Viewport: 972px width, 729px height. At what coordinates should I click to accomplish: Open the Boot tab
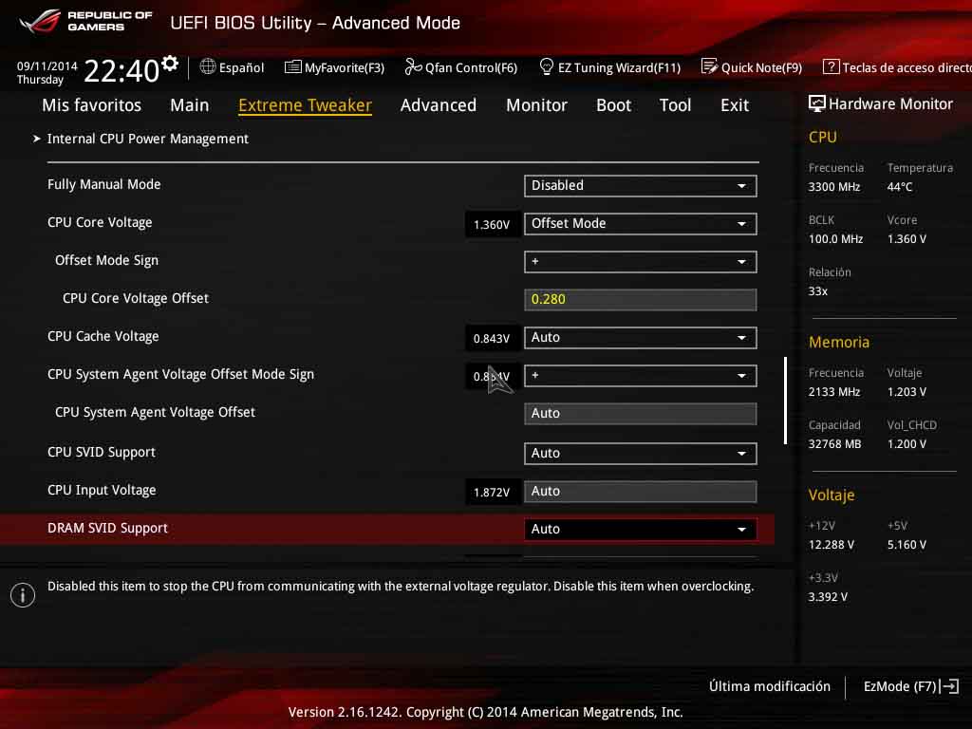pyautogui.click(x=614, y=104)
